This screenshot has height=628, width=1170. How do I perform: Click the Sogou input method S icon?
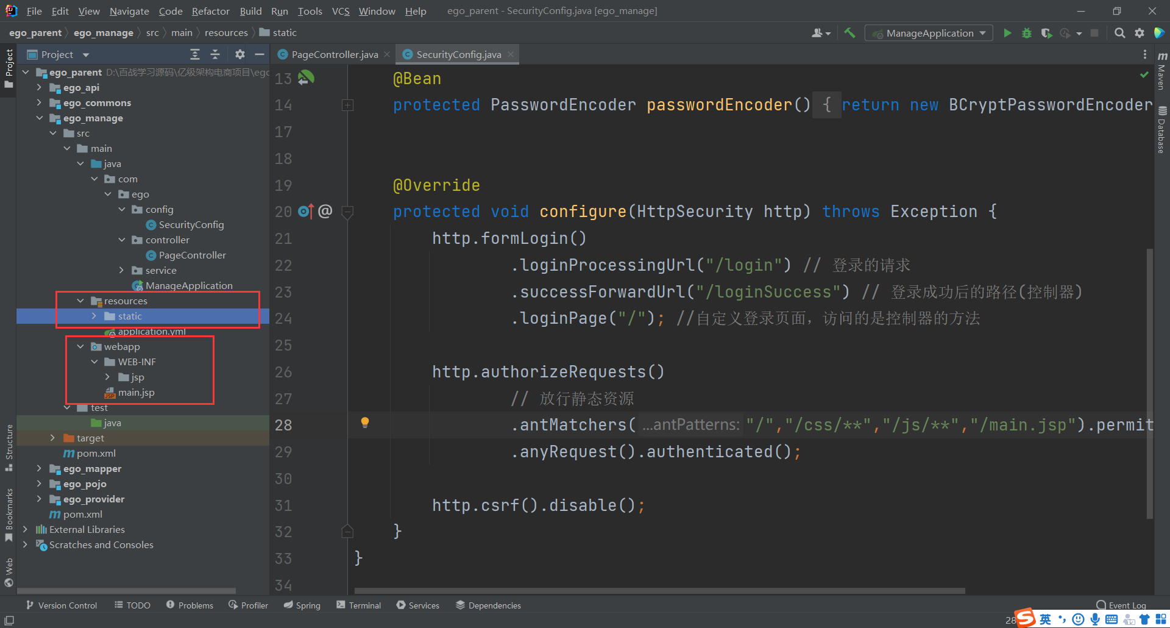[x=1026, y=618]
